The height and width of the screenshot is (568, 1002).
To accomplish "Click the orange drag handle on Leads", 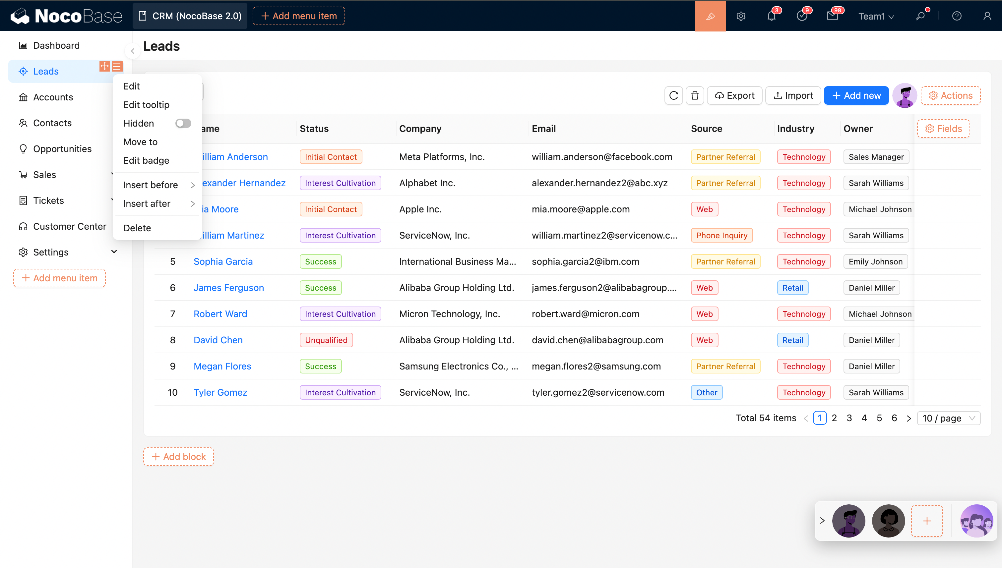I will pos(105,66).
